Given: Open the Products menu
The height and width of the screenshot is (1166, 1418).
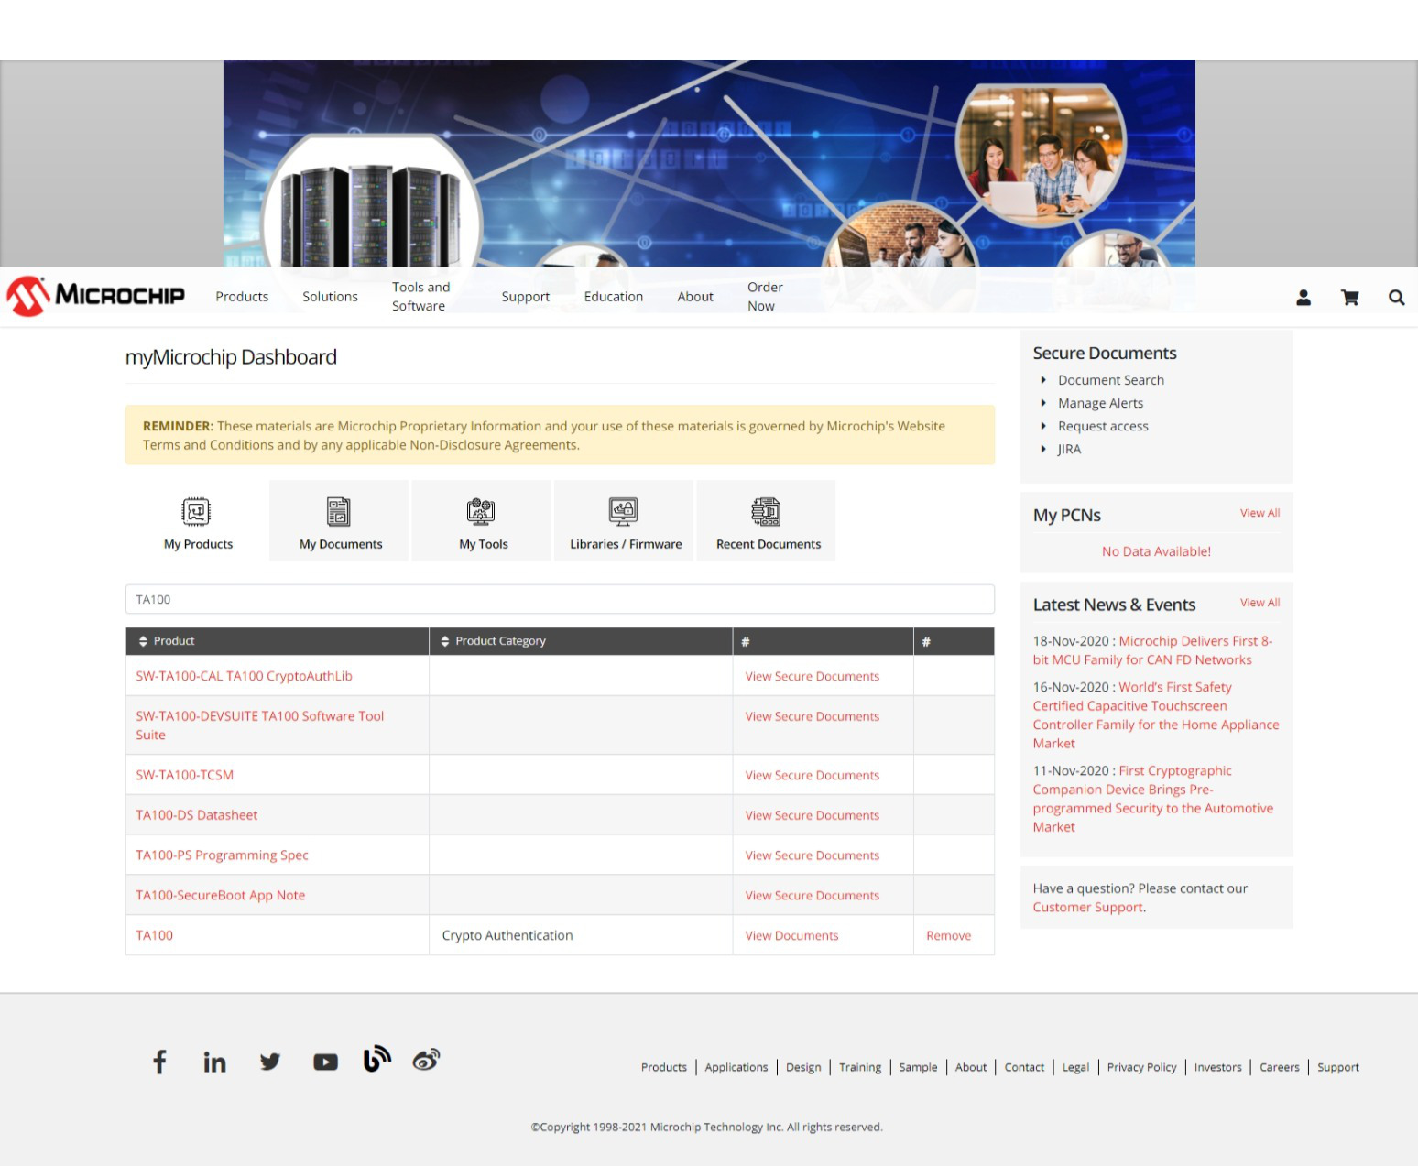Looking at the screenshot, I should (x=242, y=297).
